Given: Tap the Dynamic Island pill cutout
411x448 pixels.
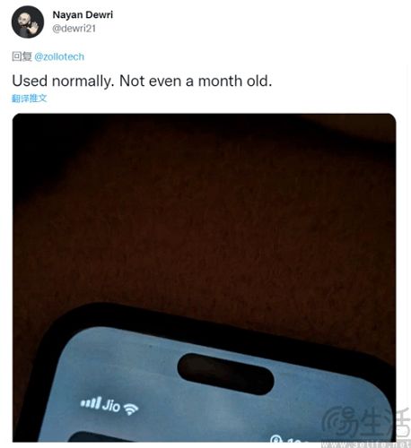Looking at the screenshot, I should point(225,374).
